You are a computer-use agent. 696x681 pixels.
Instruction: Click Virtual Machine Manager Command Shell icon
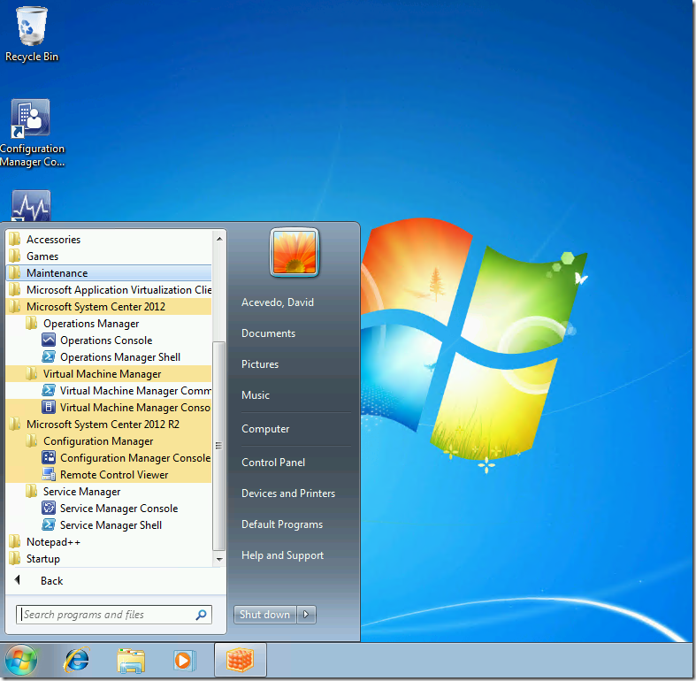coord(49,391)
